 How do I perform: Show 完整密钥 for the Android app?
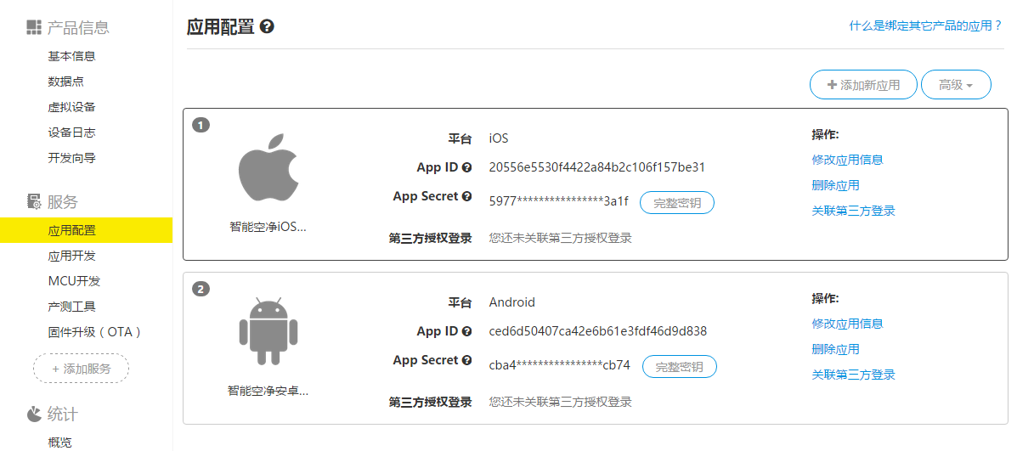coord(679,367)
